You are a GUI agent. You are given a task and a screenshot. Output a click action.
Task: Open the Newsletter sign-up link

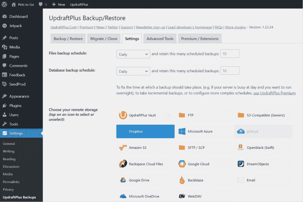[150, 27]
